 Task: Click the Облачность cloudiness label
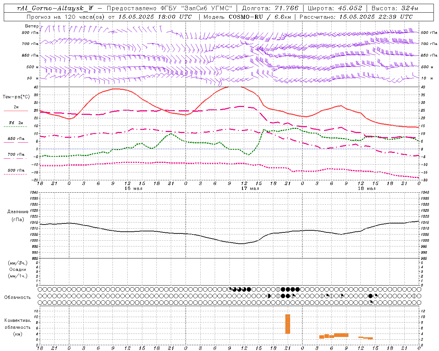click(17, 298)
